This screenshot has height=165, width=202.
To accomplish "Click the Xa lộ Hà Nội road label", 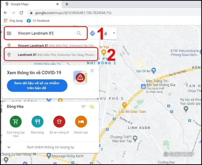I will click(x=178, y=73).
